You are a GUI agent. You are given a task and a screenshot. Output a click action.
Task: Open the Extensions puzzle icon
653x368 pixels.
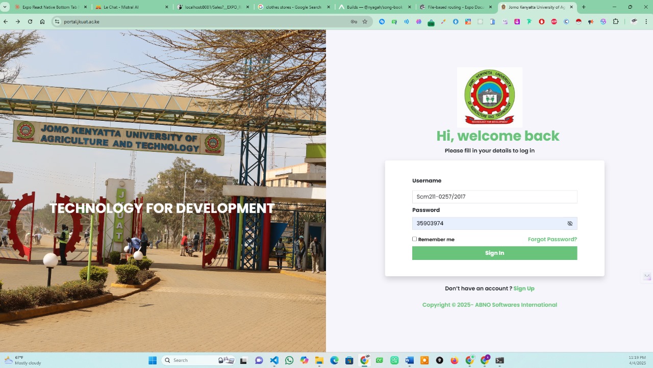pos(616,22)
